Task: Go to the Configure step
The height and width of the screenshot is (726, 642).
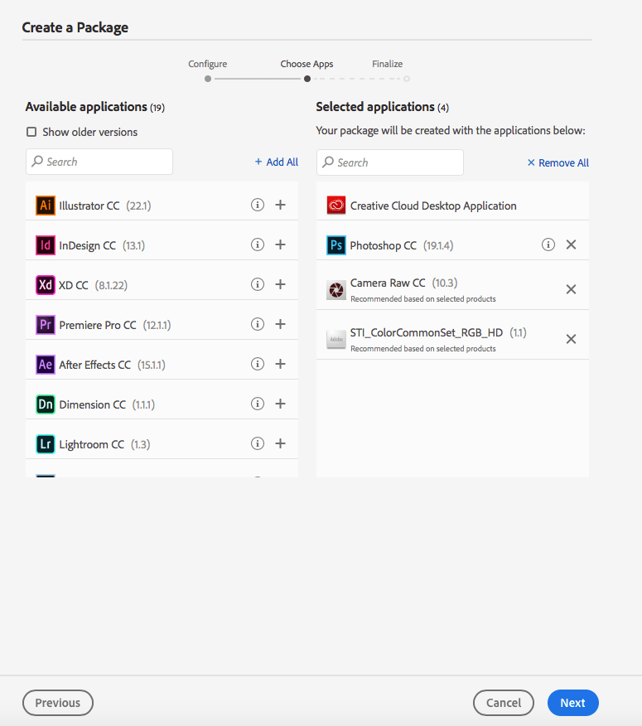Action: click(207, 64)
